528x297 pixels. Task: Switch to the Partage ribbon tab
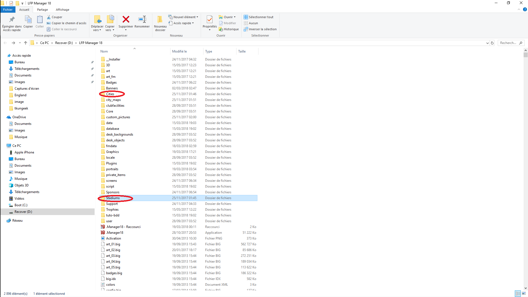[42, 10]
